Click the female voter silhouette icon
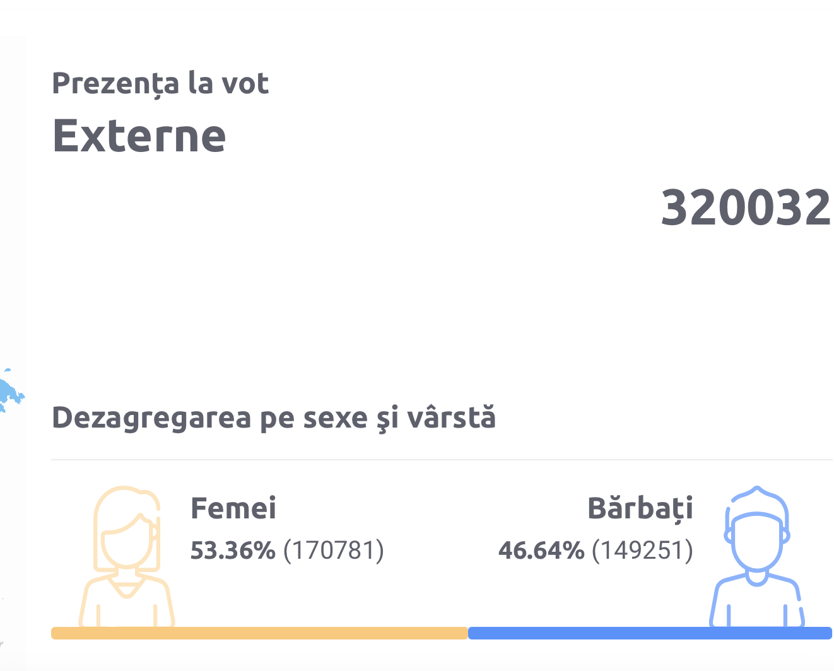834x671 pixels. pos(127,557)
